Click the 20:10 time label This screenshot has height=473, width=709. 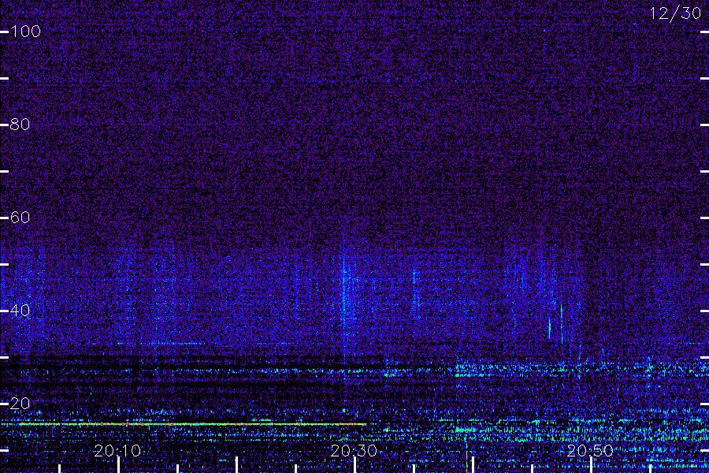117,451
